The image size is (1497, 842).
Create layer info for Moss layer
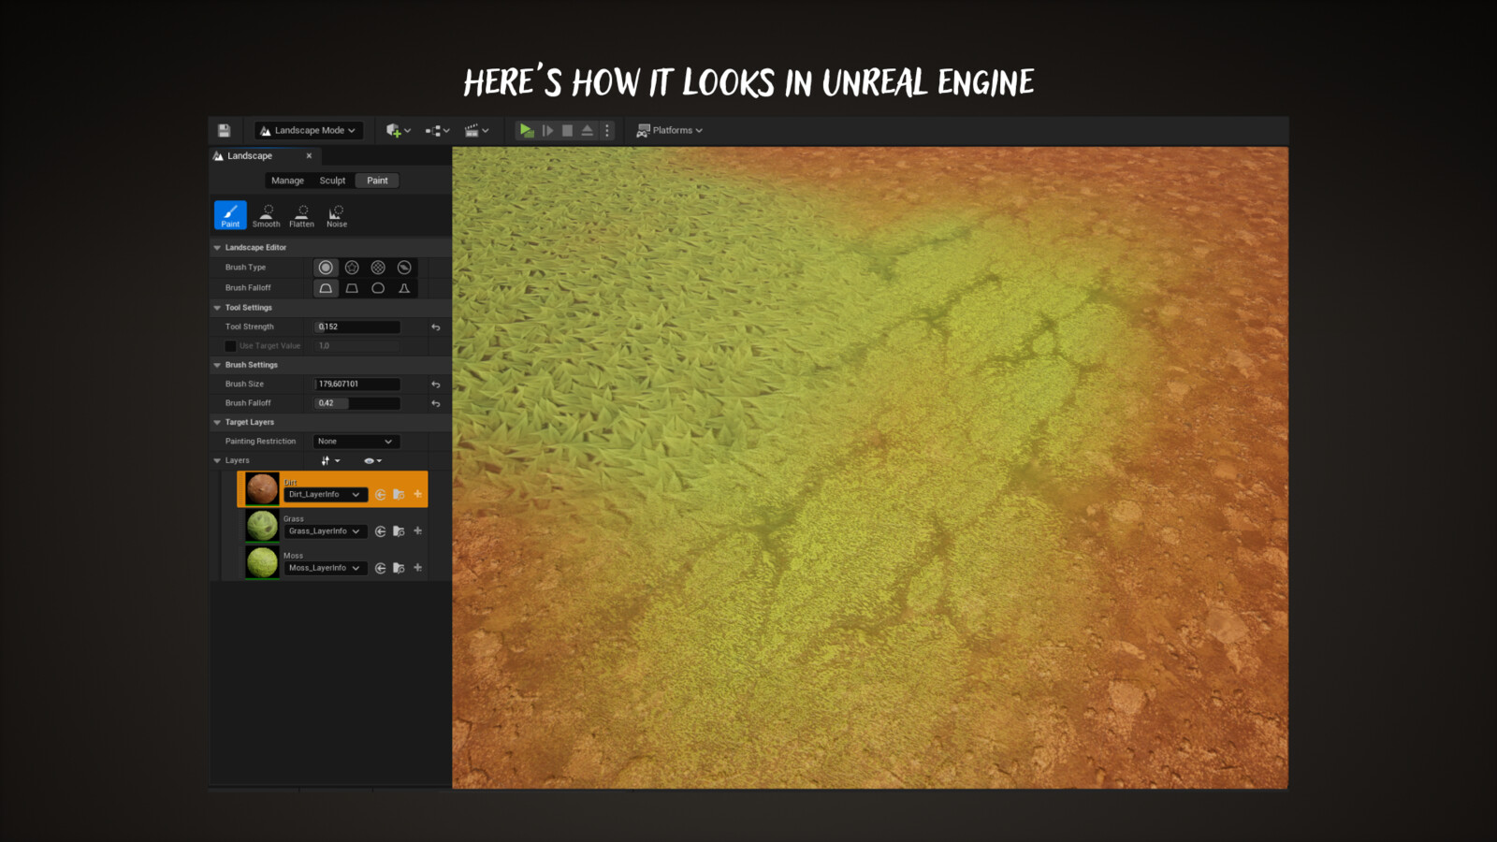pos(417,567)
